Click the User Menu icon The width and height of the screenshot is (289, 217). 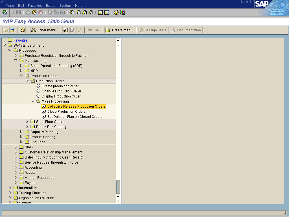[x=5, y=30]
